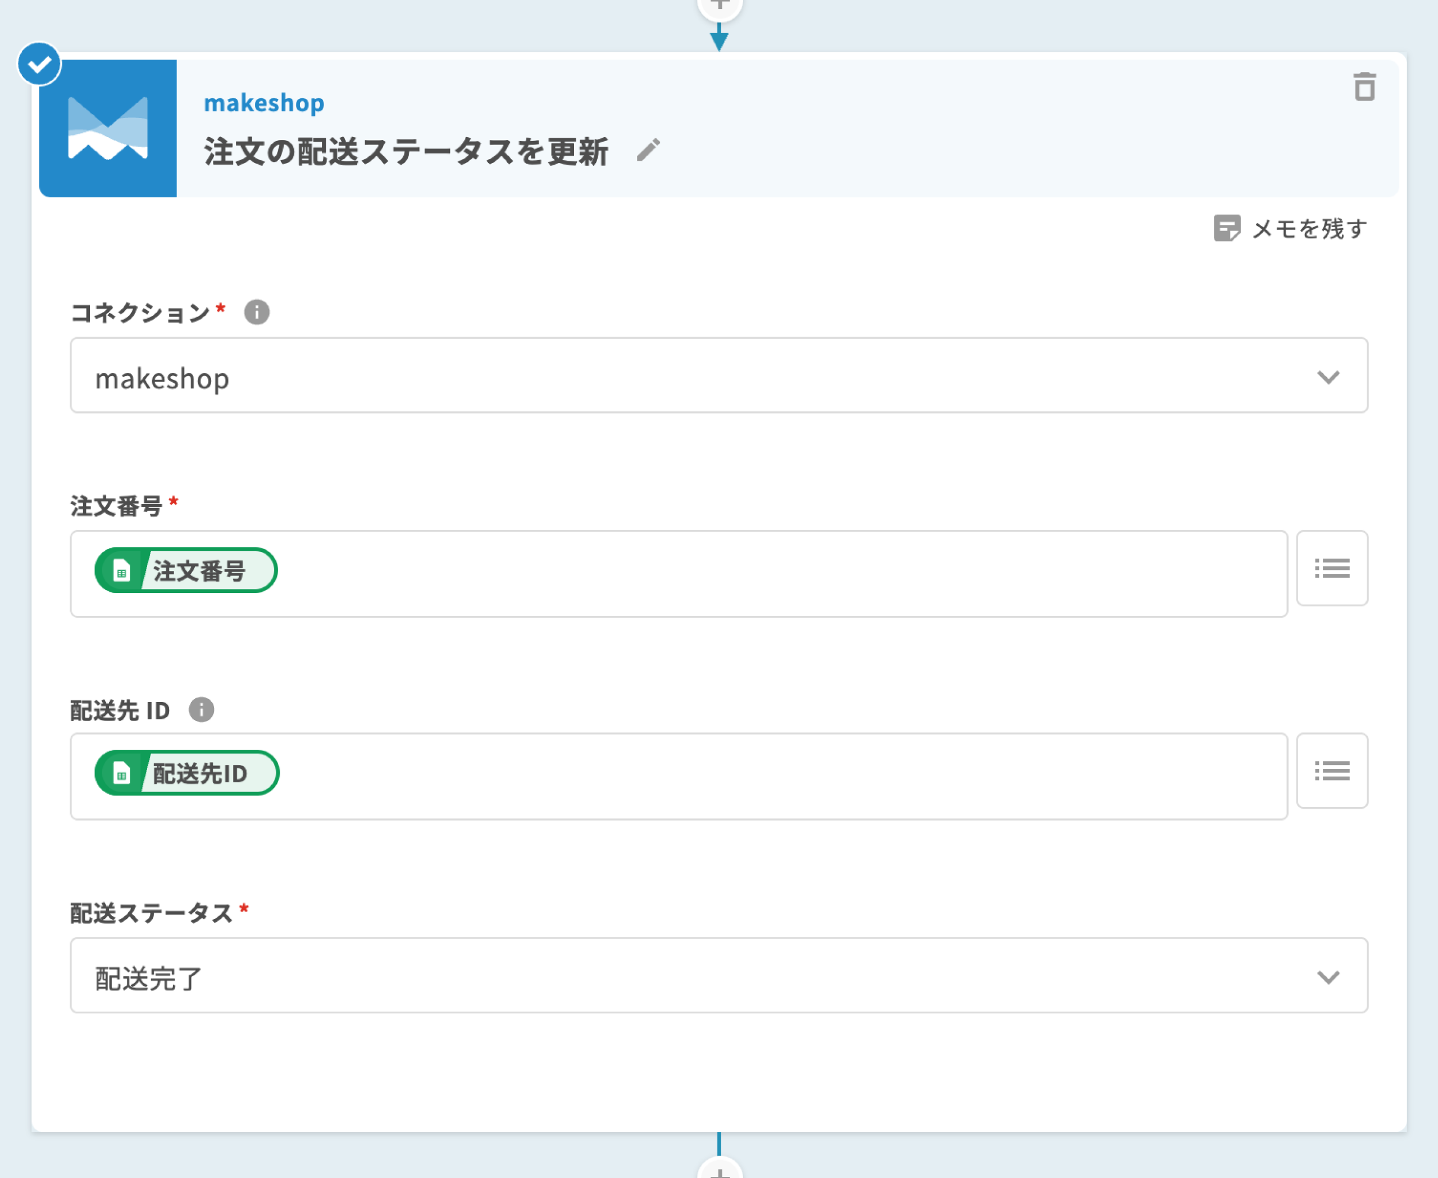Viewport: 1438px width, 1178px height.
Task: Add step with top plus button
Action: coord(720,7)
